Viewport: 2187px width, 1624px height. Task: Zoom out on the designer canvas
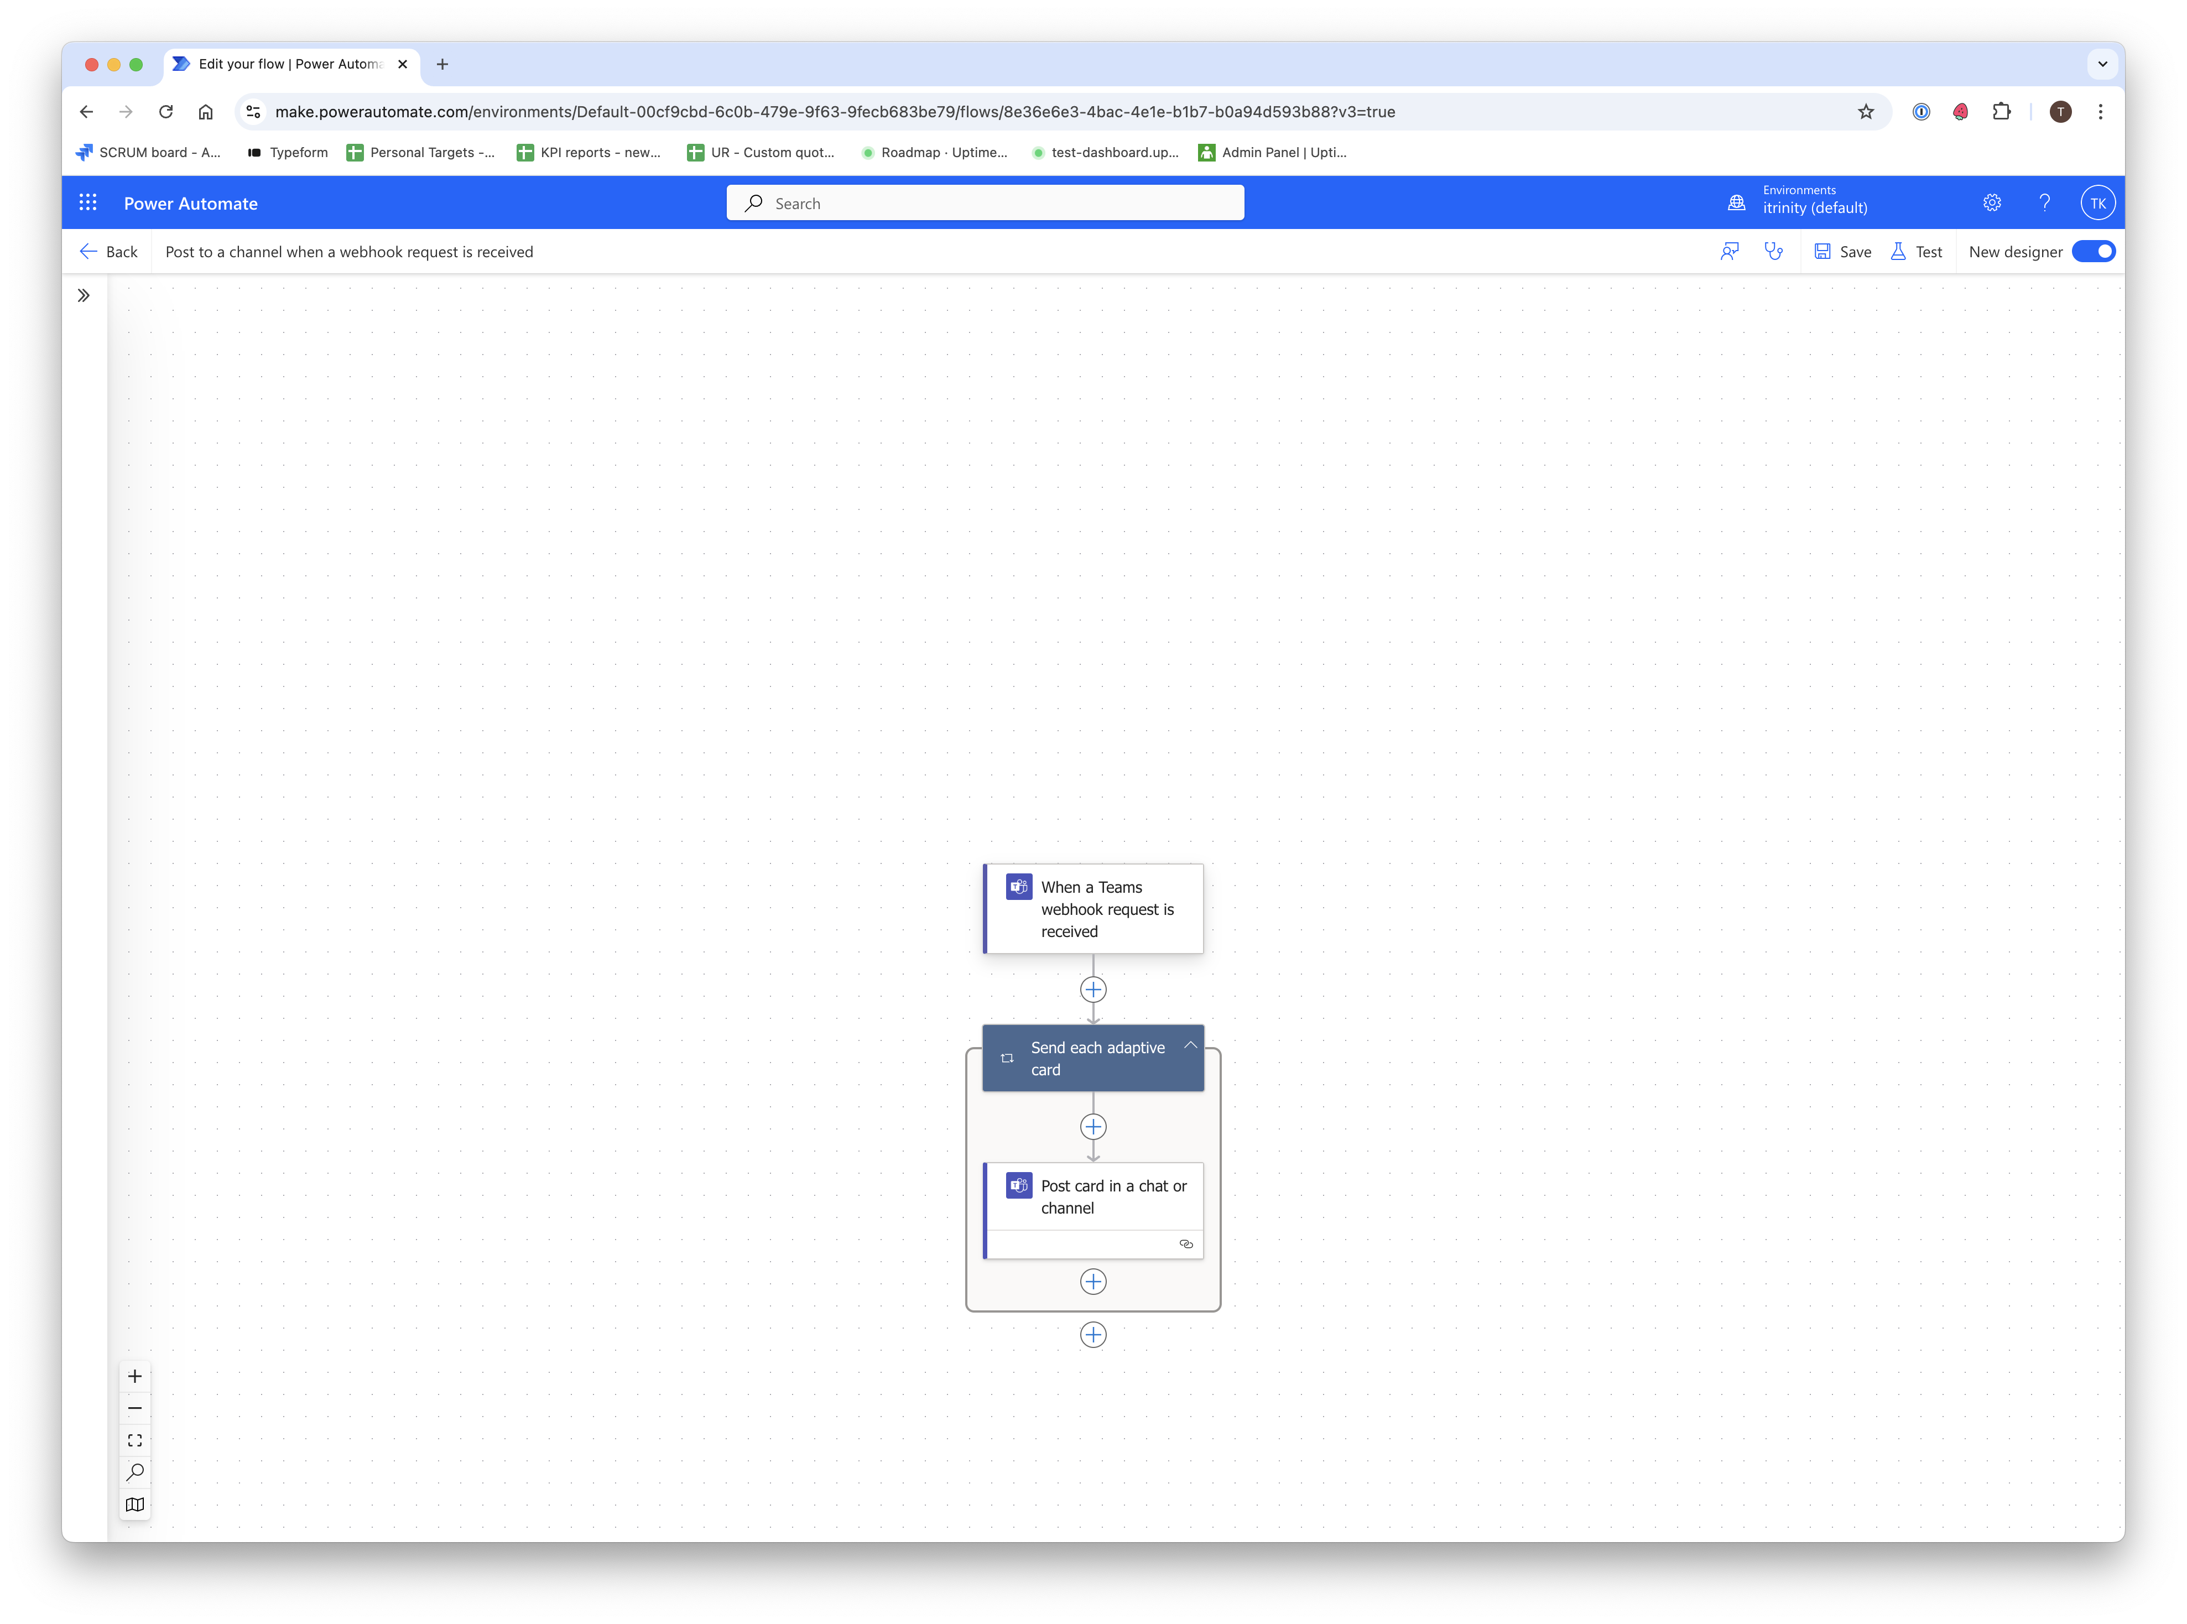[134, 1409]
